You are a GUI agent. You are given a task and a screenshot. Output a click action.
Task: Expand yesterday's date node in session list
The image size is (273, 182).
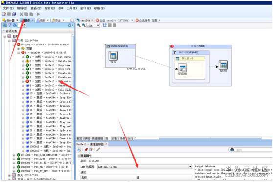point(9,175)
